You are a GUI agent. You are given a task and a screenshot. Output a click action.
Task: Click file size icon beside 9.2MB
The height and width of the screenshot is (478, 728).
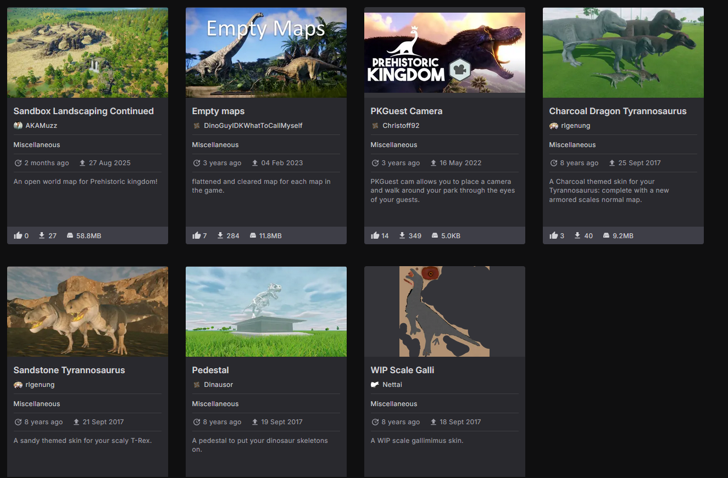click(607, 235)
